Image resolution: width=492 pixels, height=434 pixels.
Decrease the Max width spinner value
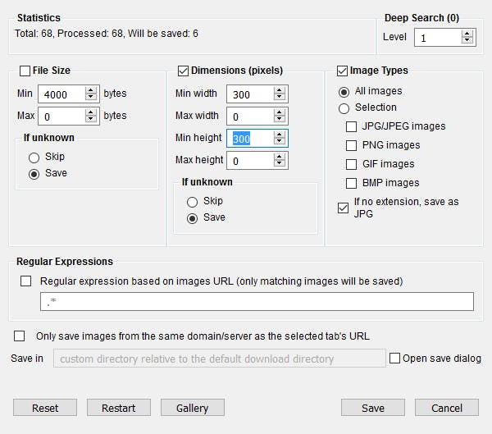click(280, 120)
